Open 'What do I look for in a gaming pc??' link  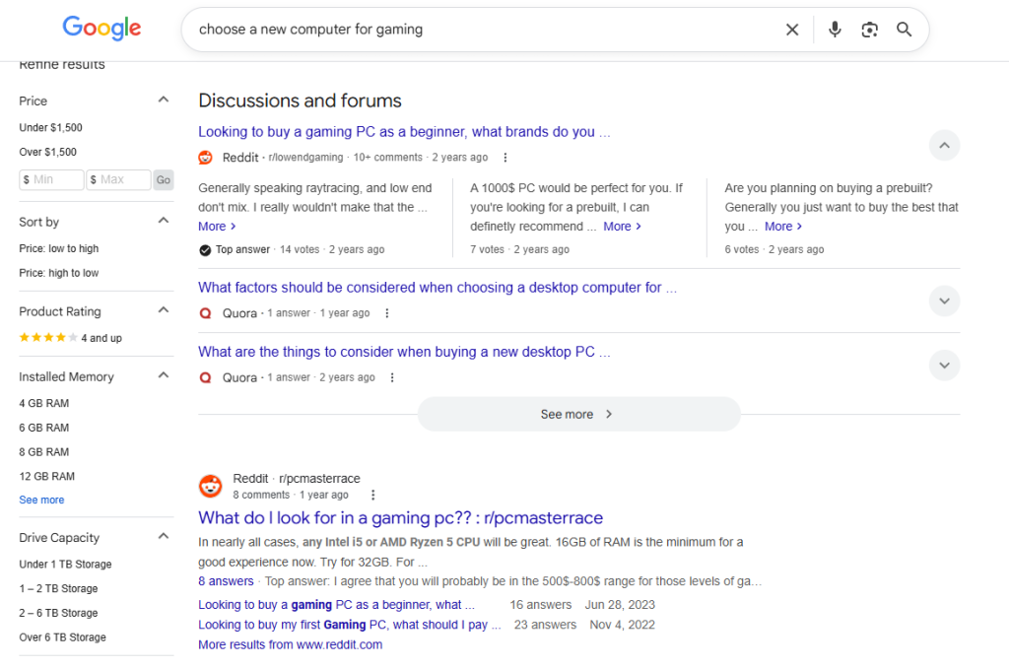(x=400, y=518)
